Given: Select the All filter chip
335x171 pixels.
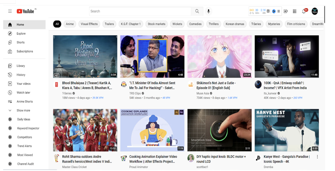Looking at the screenshot, I should click(57, 24).
